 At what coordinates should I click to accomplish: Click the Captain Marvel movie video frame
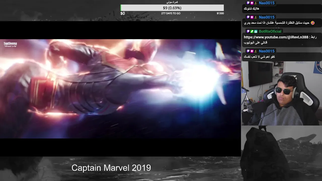tap(120, 89)
